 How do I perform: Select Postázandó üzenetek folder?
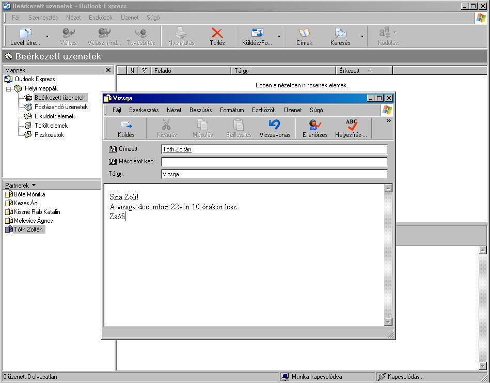(61, 107)
